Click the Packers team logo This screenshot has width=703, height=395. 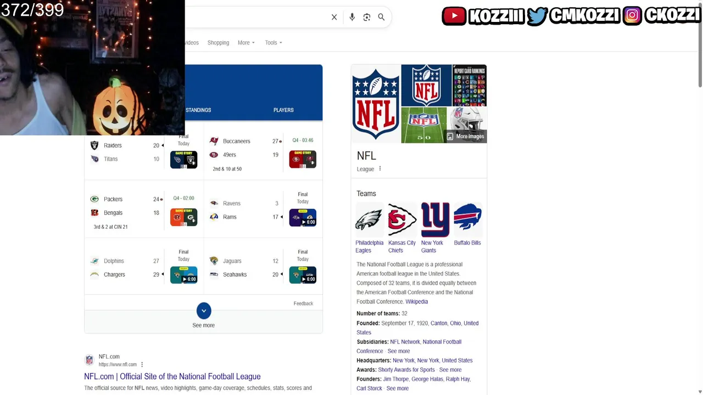tap(94, 199)
